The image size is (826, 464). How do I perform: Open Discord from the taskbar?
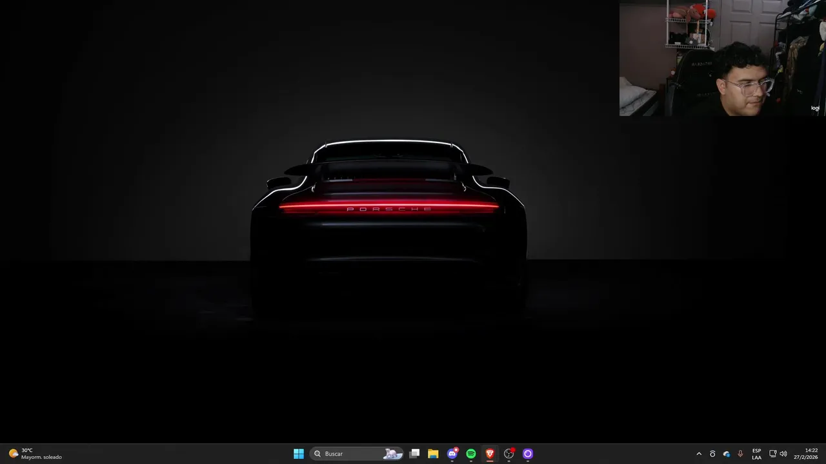point(452,454)
